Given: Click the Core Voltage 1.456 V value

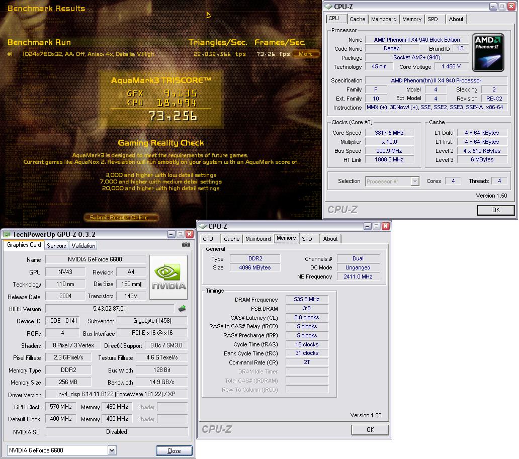Looking at the screenshot, I should (x=451, y=66).
